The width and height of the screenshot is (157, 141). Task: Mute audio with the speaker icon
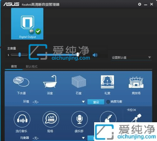95,55
